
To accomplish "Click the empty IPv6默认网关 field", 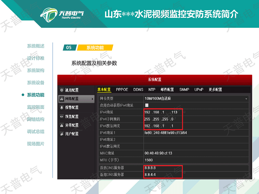I will tap(196, 146).
